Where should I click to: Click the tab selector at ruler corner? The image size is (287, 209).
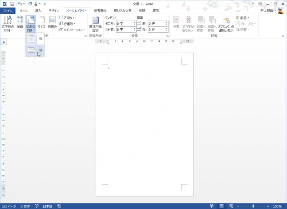[x=4, y=42]
